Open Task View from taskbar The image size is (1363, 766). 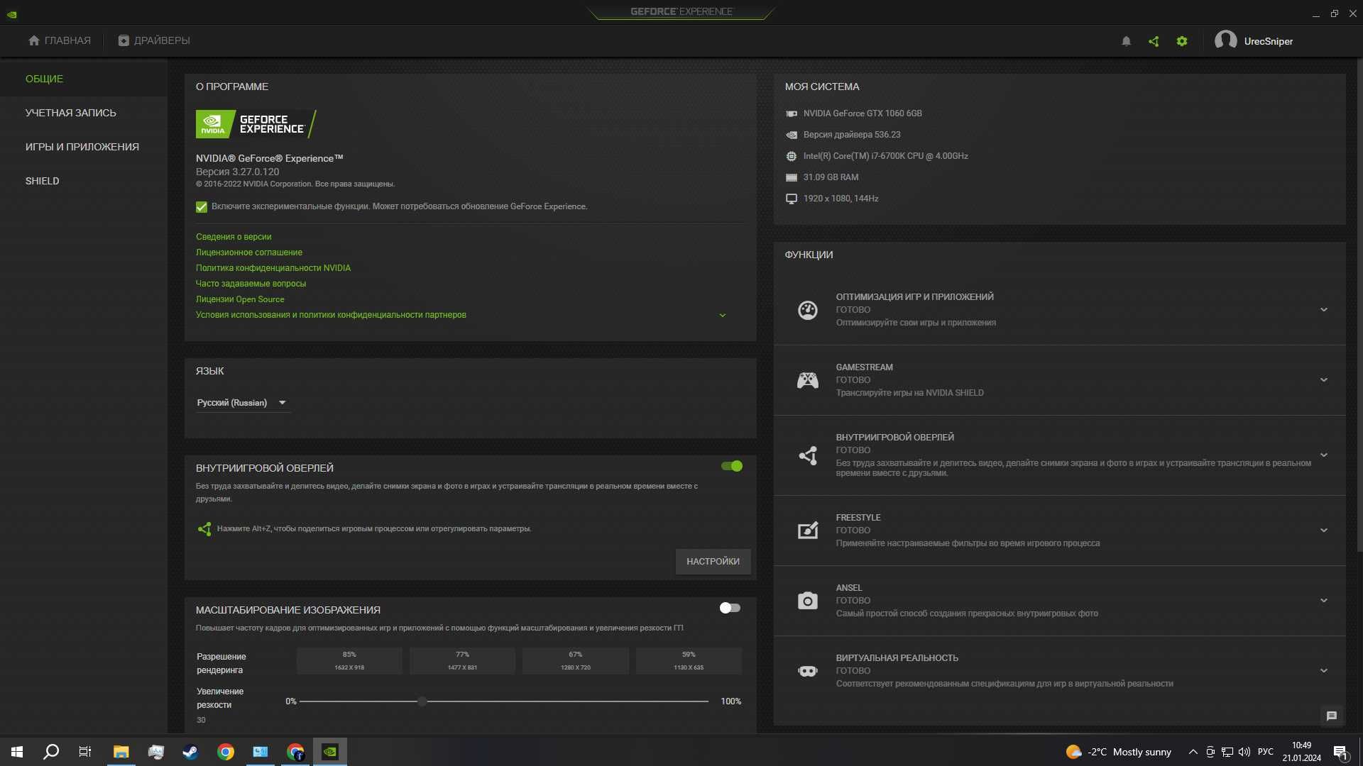pos(85,752)
